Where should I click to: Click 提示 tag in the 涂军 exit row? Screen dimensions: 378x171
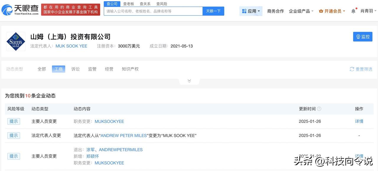coord(14,156)
